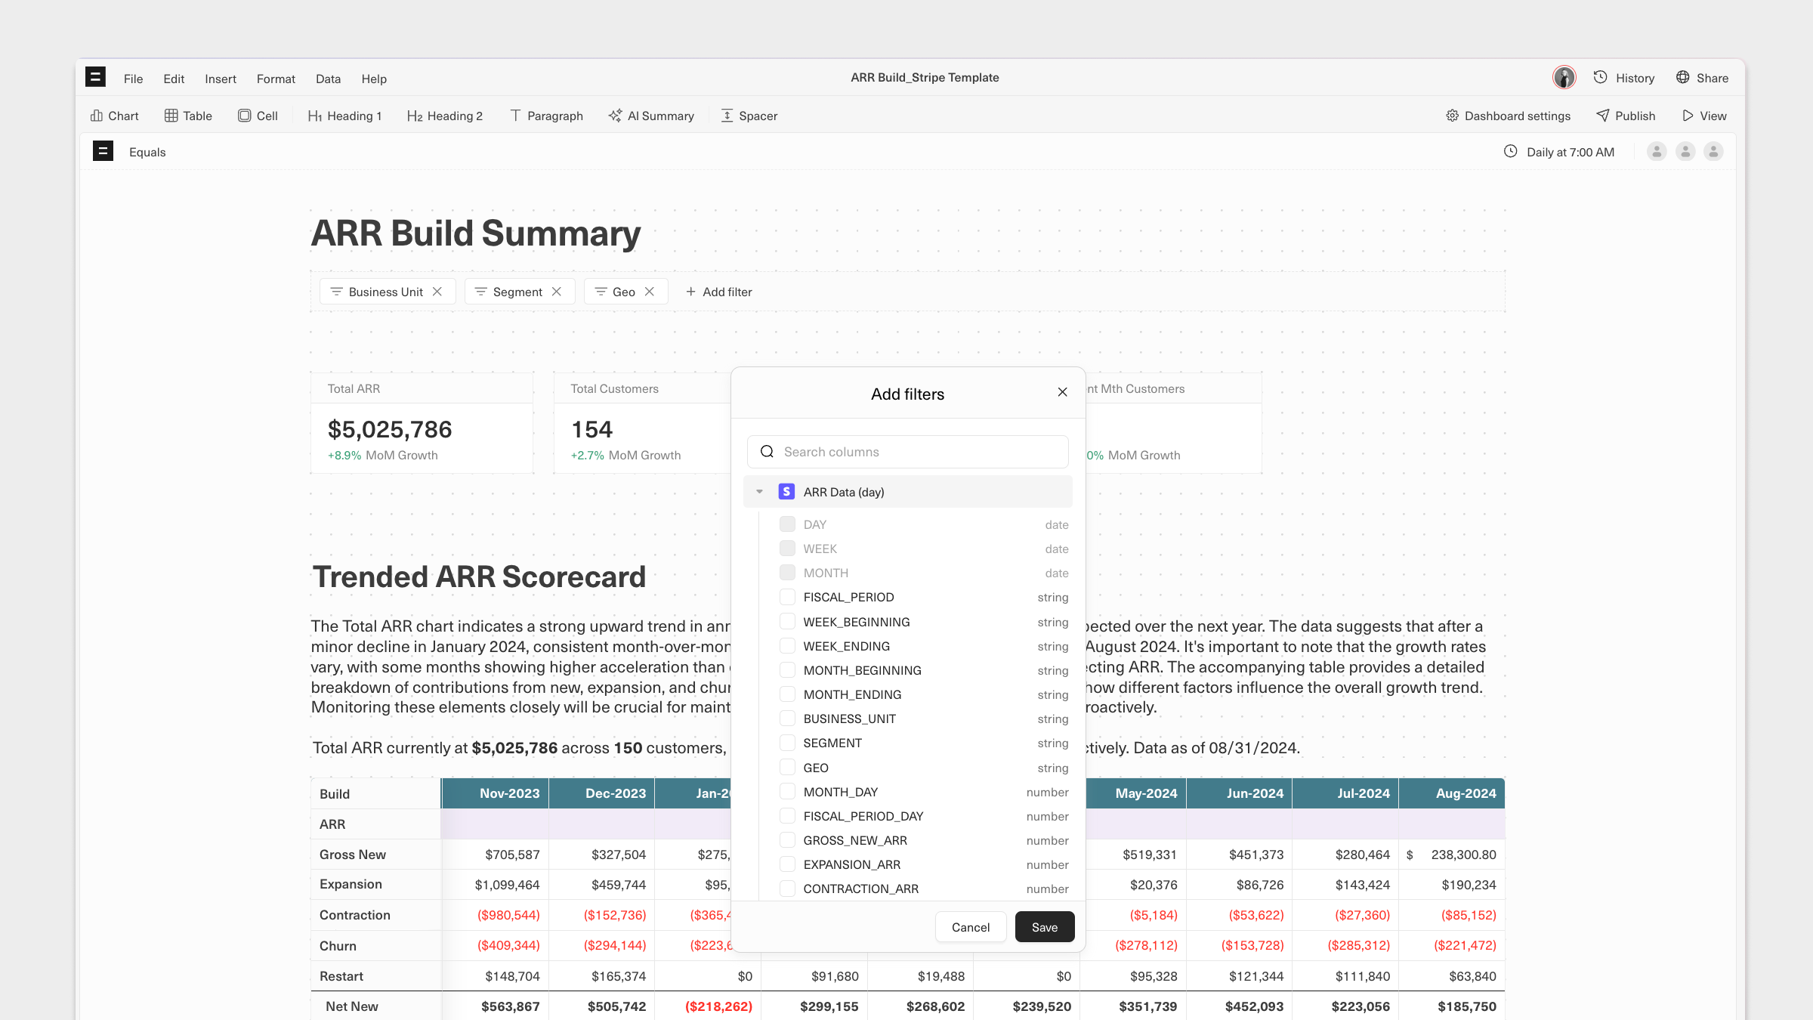
Task: Open the Geo filter dropdown
Action: click(622, 292)
